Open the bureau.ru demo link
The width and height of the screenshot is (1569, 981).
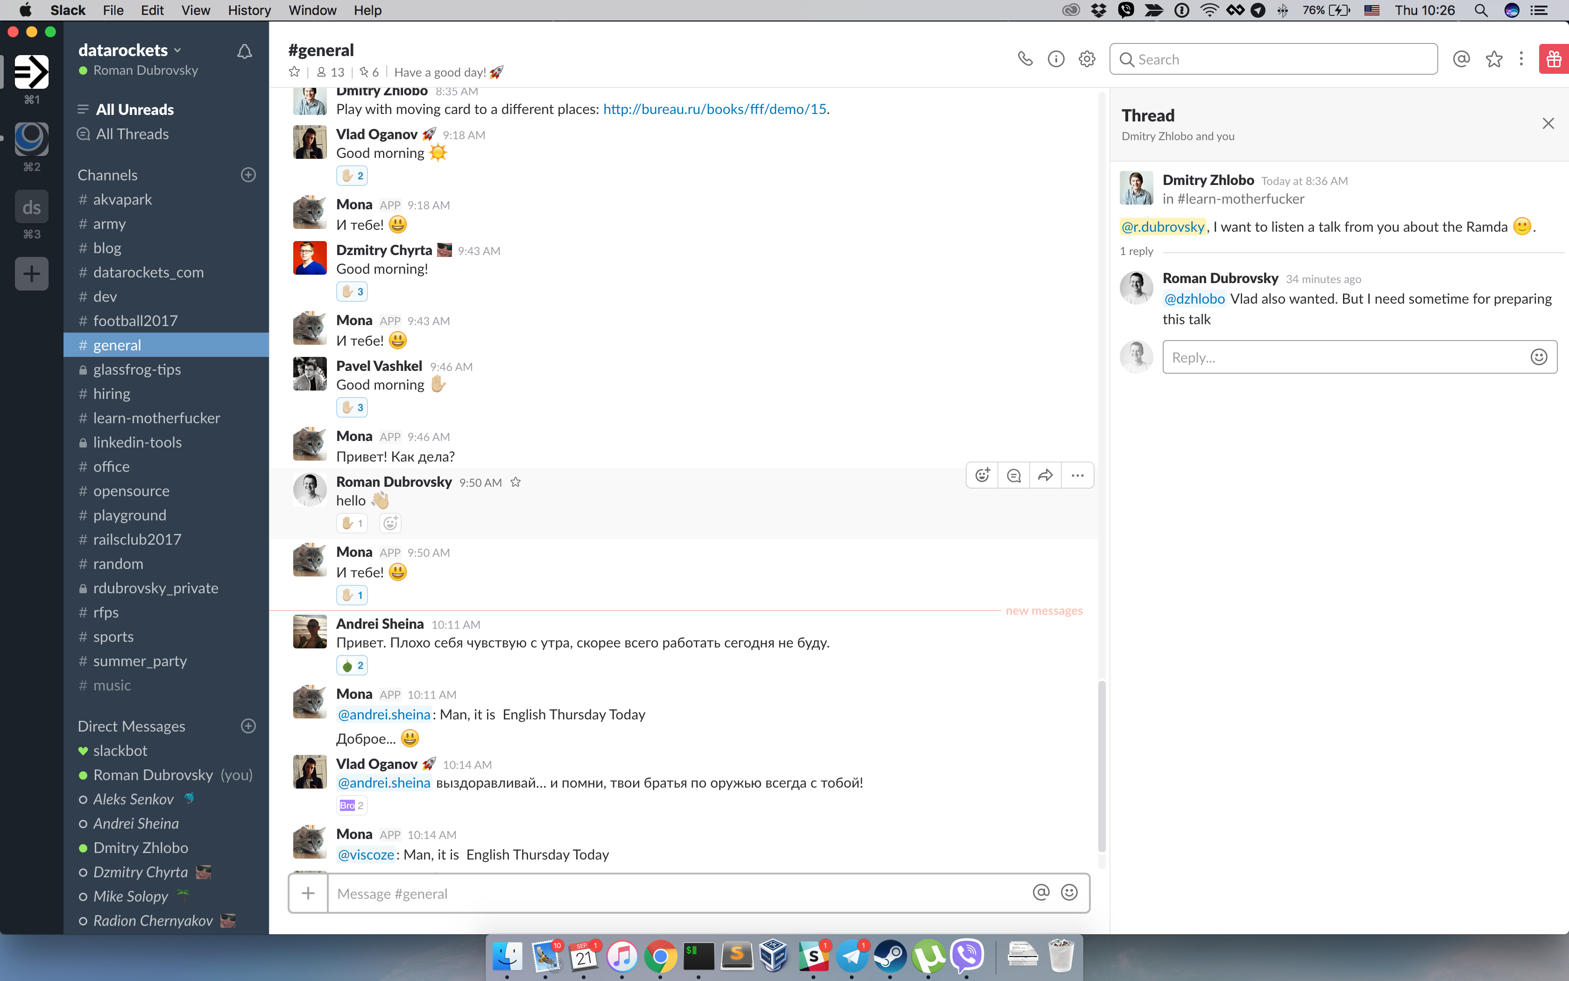pyautogui.click(x=714, y=109)
